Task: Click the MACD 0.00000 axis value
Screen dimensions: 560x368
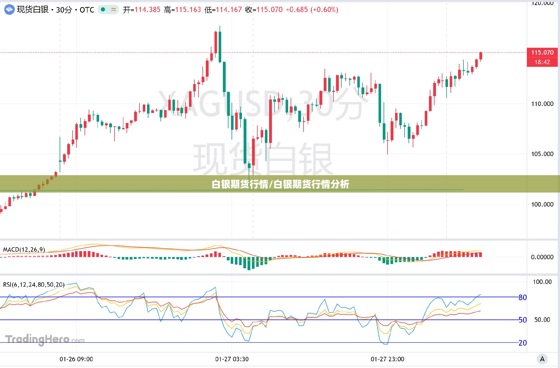Action: tap(542, 257)
